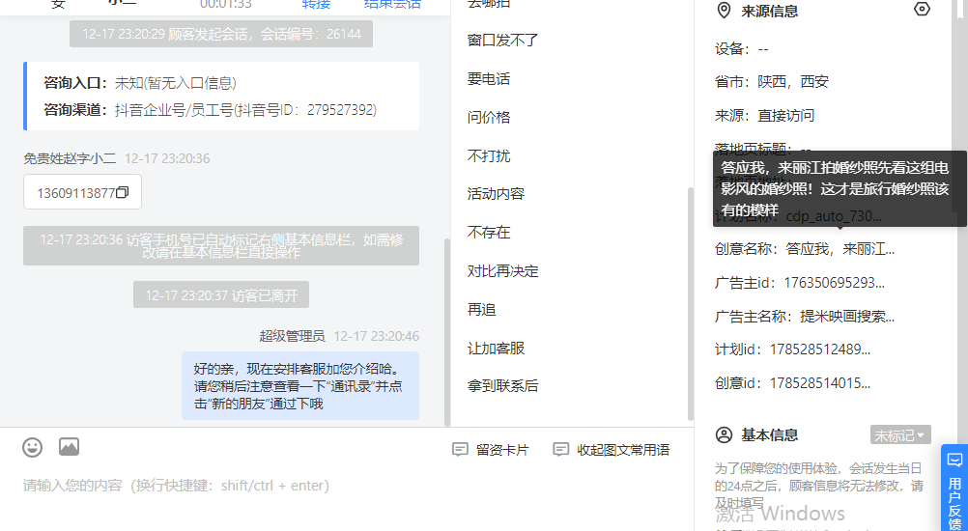Click the 计划id value
Image resolution: width=968 pixels, height=531 pixels.
point(820,349)
